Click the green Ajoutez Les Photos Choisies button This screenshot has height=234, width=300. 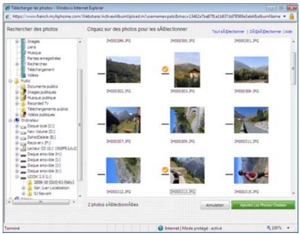[263, 205]
